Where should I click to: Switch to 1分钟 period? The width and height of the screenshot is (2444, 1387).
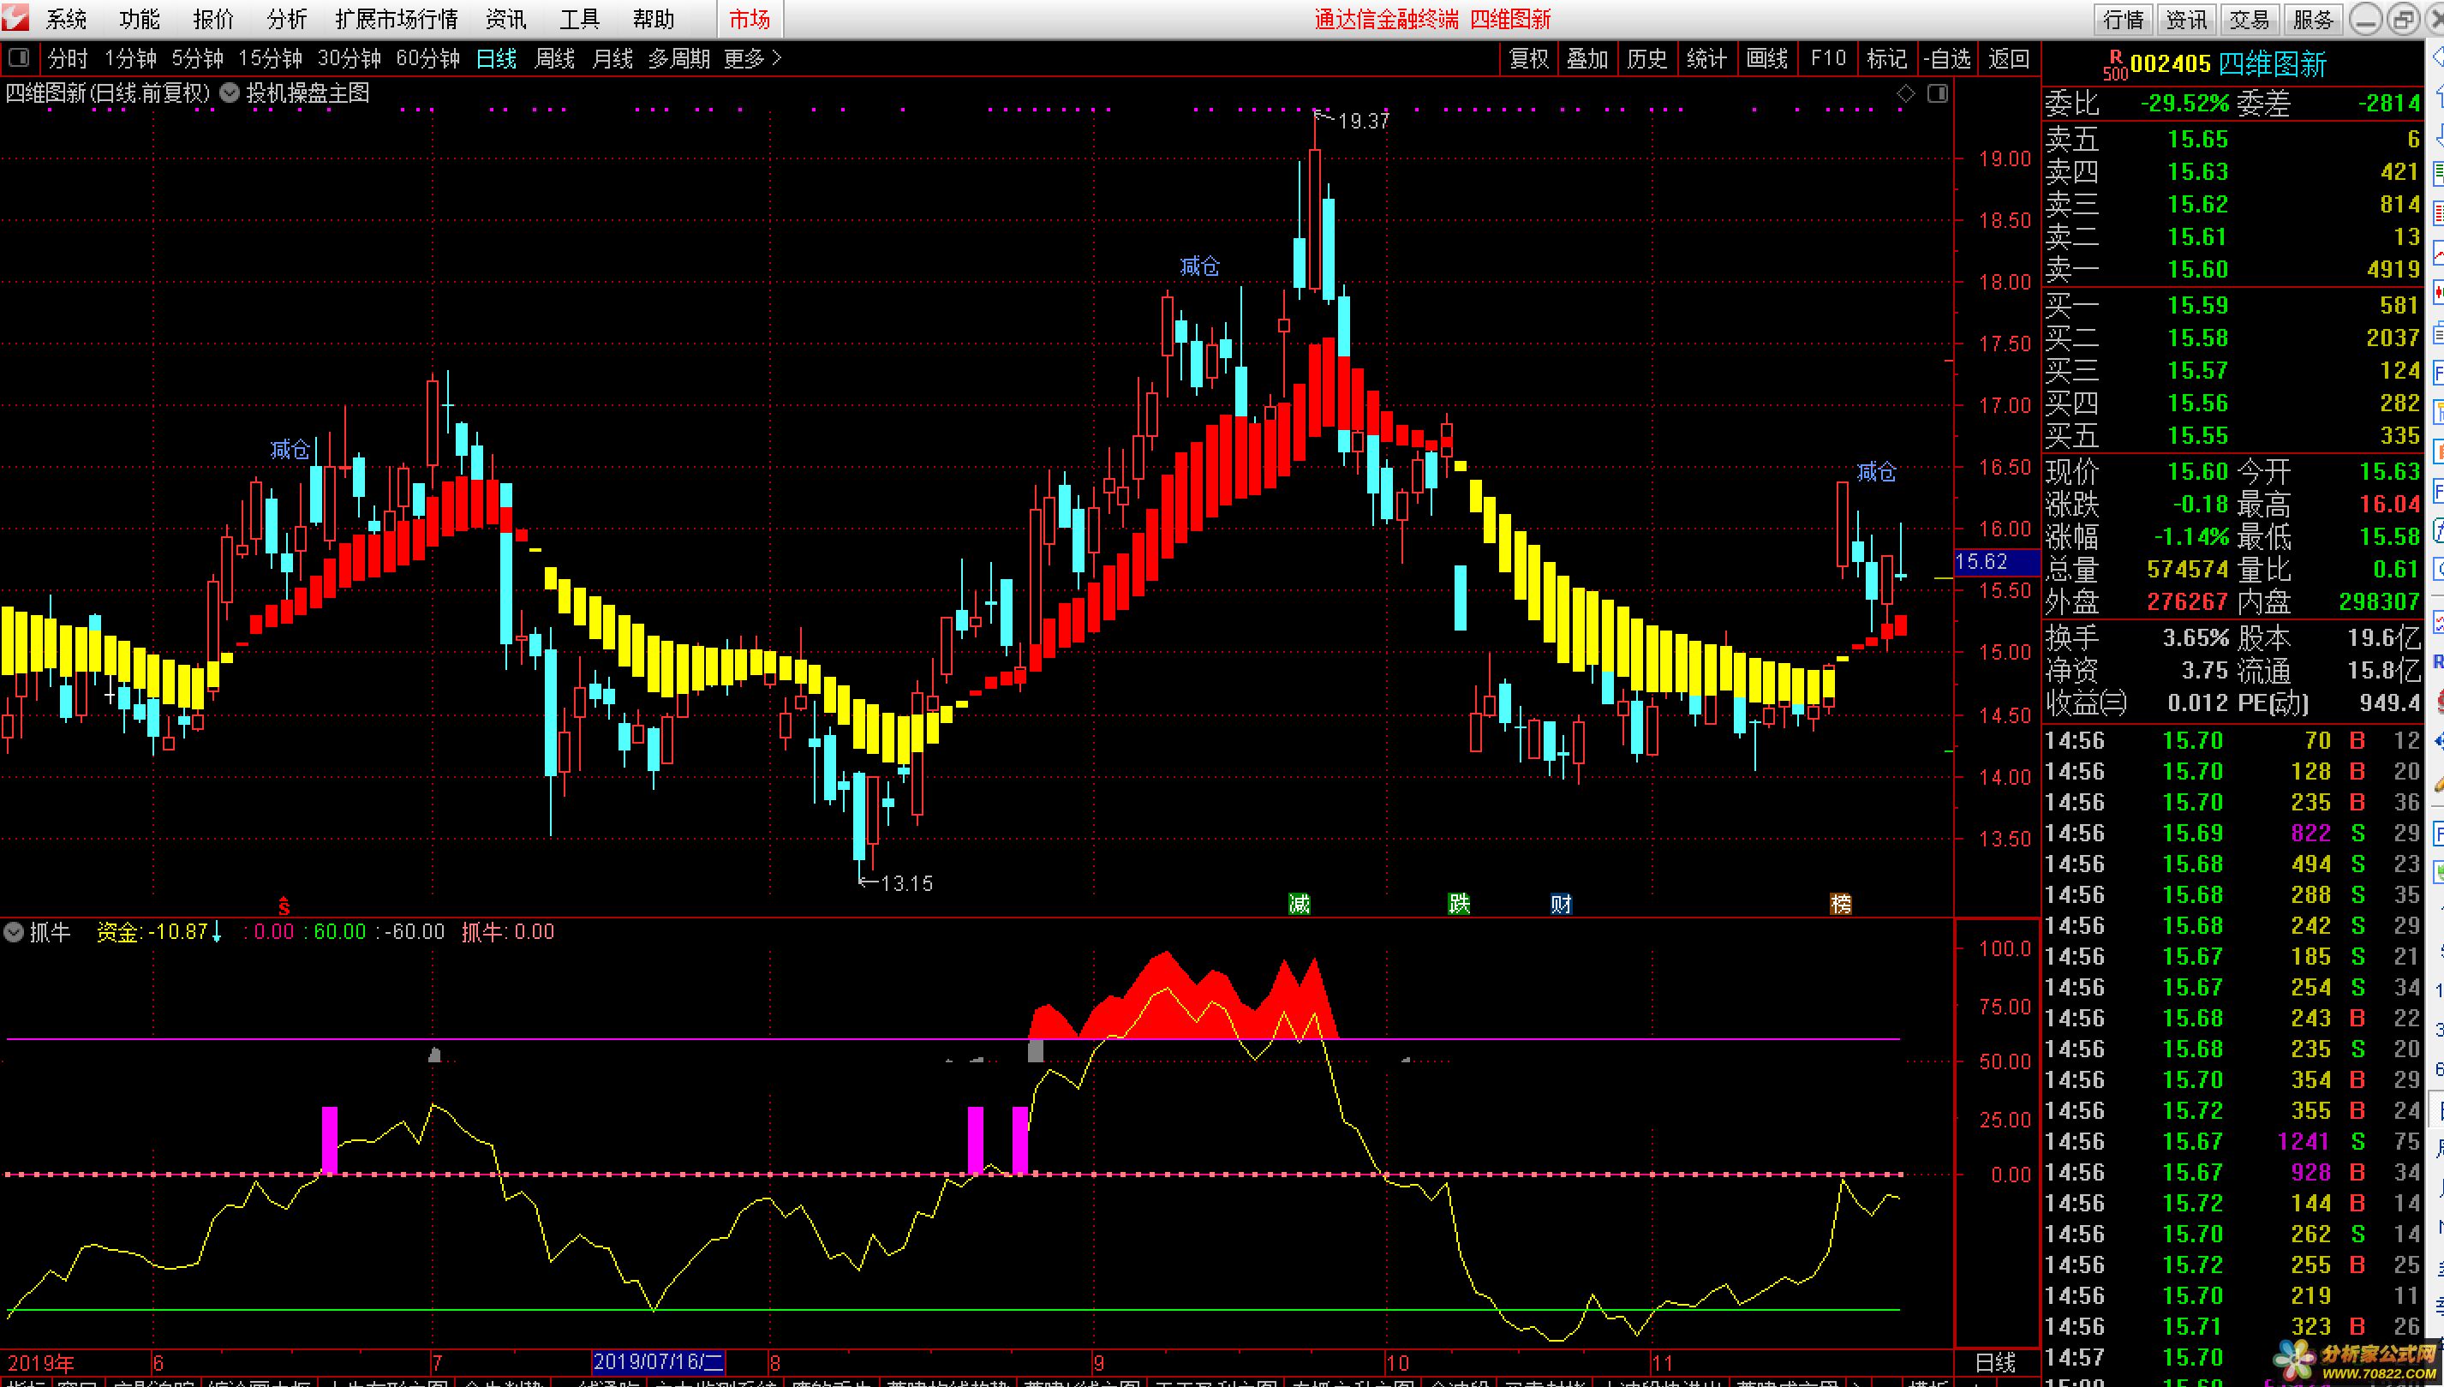[130, 59]
